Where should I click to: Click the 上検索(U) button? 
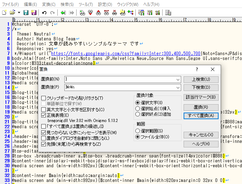tap(201, 79)
